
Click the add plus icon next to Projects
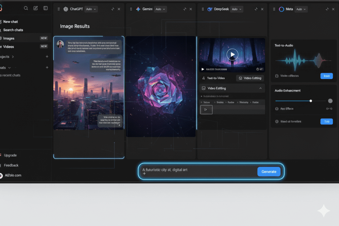tap(47, 57)
